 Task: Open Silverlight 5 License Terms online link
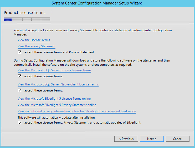pyautogui.click(x=54, y=99)
